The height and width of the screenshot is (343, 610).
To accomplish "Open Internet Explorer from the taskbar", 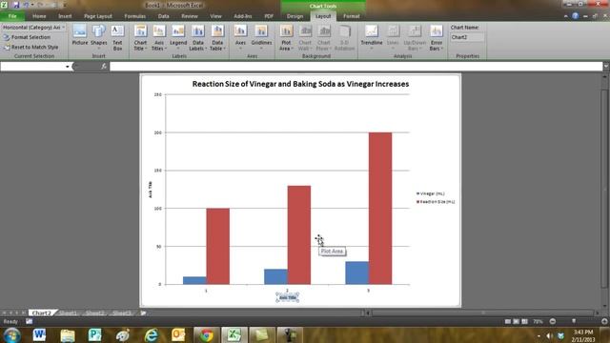I will [152, 334].
